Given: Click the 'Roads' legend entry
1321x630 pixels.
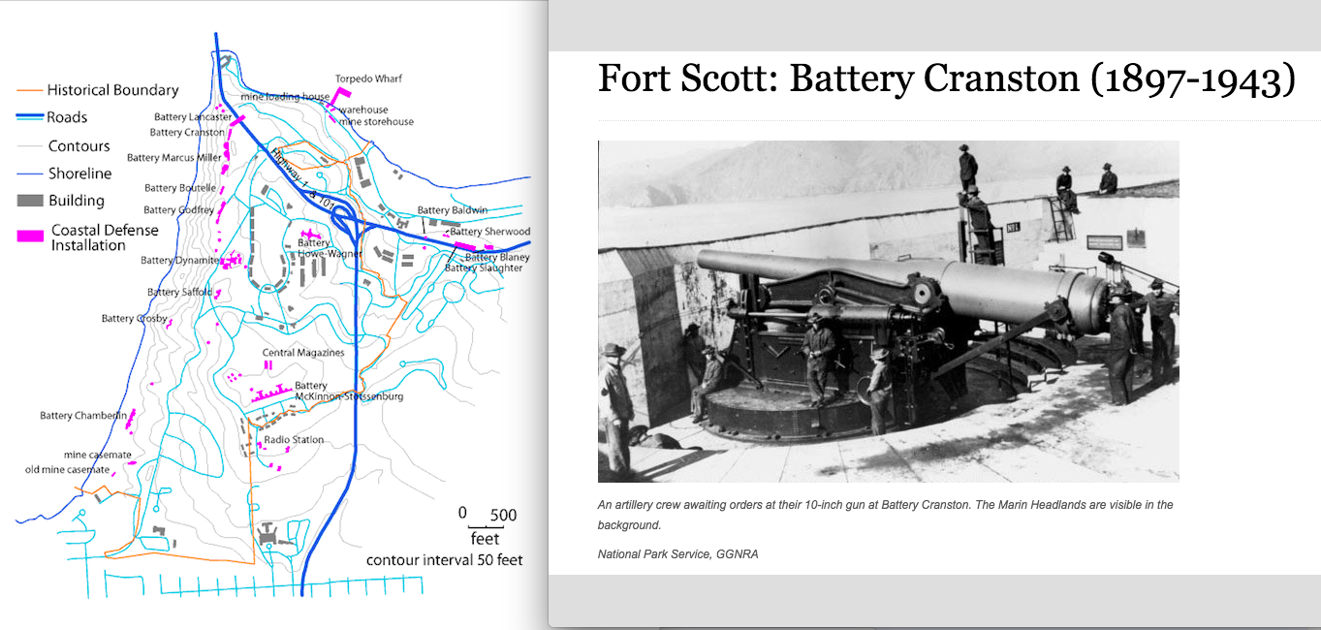Looking at the screenshot, I should [x=68, y=117].
